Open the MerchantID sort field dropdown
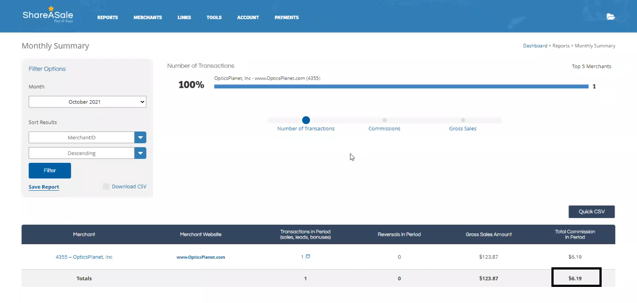The width and height of the screenshot is (637, 303). (x=87, y=138)
